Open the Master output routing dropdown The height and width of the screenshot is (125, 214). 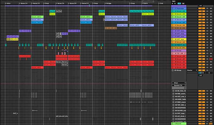[x=192, y=70]
